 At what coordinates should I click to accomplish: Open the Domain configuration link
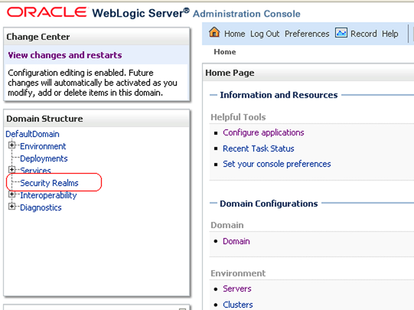[x=236, y=241]
